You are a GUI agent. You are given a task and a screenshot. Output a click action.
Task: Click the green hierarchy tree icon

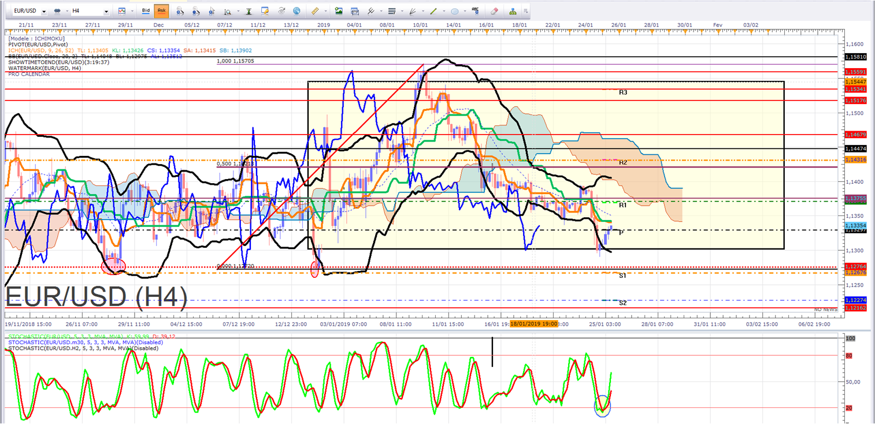(x=513, y=11)
